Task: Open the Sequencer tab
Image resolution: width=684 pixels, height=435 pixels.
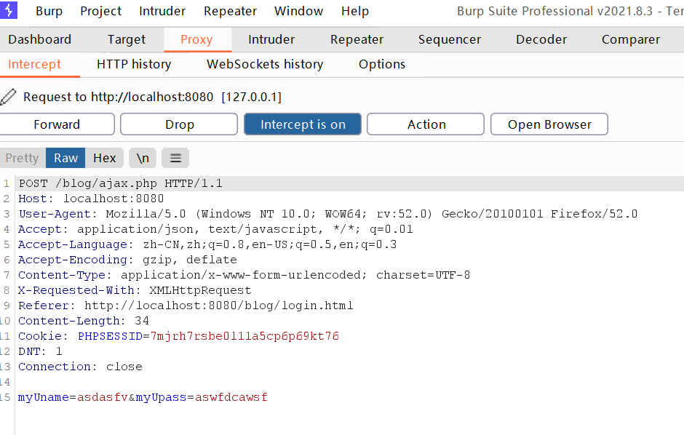Action: [450, 40]
